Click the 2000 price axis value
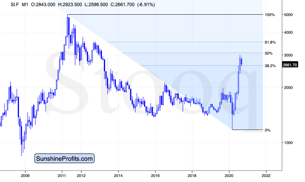Image resolution: width=305 pixels, height=182 pixels. tap(288, 88)
